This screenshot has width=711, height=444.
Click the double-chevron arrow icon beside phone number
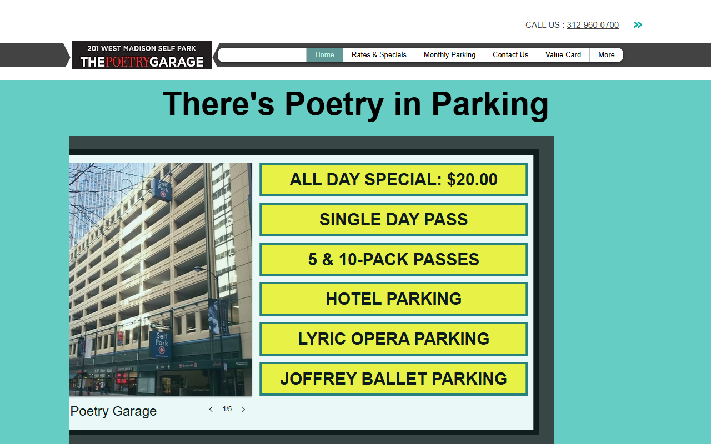pyautogui.click(x=638, y=25)
